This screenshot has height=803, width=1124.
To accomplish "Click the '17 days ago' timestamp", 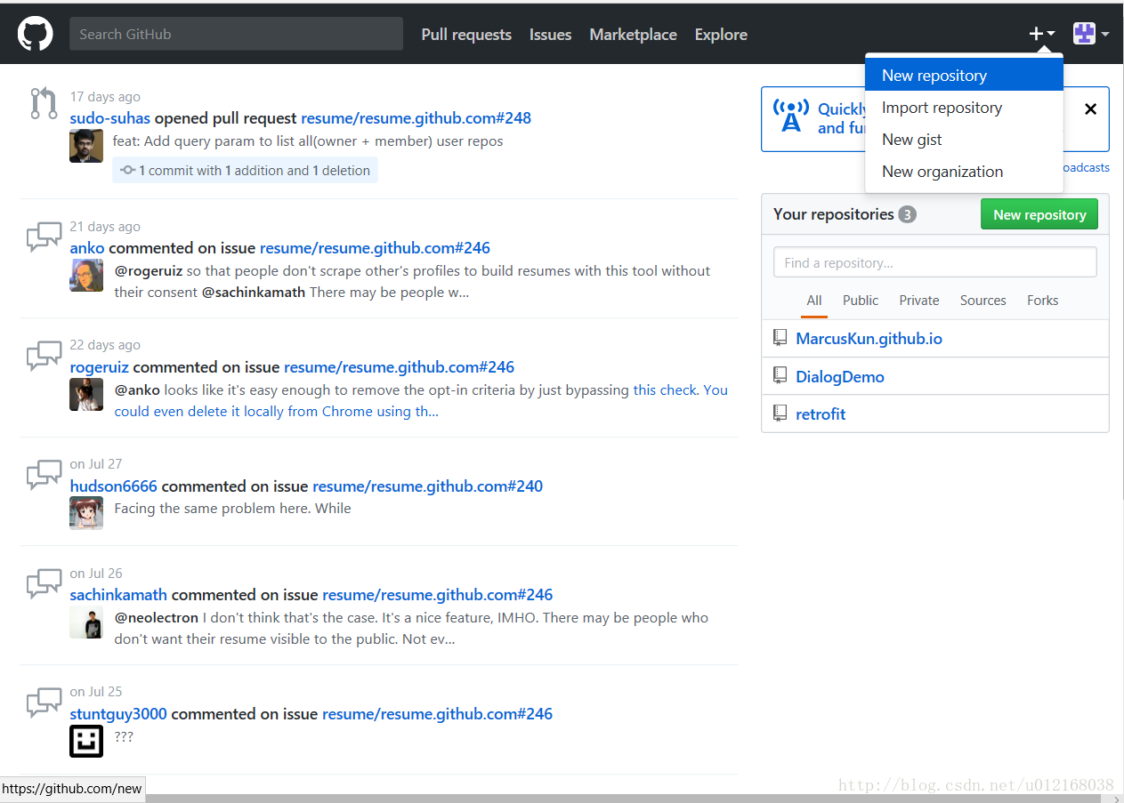I will tap(105, 97).
